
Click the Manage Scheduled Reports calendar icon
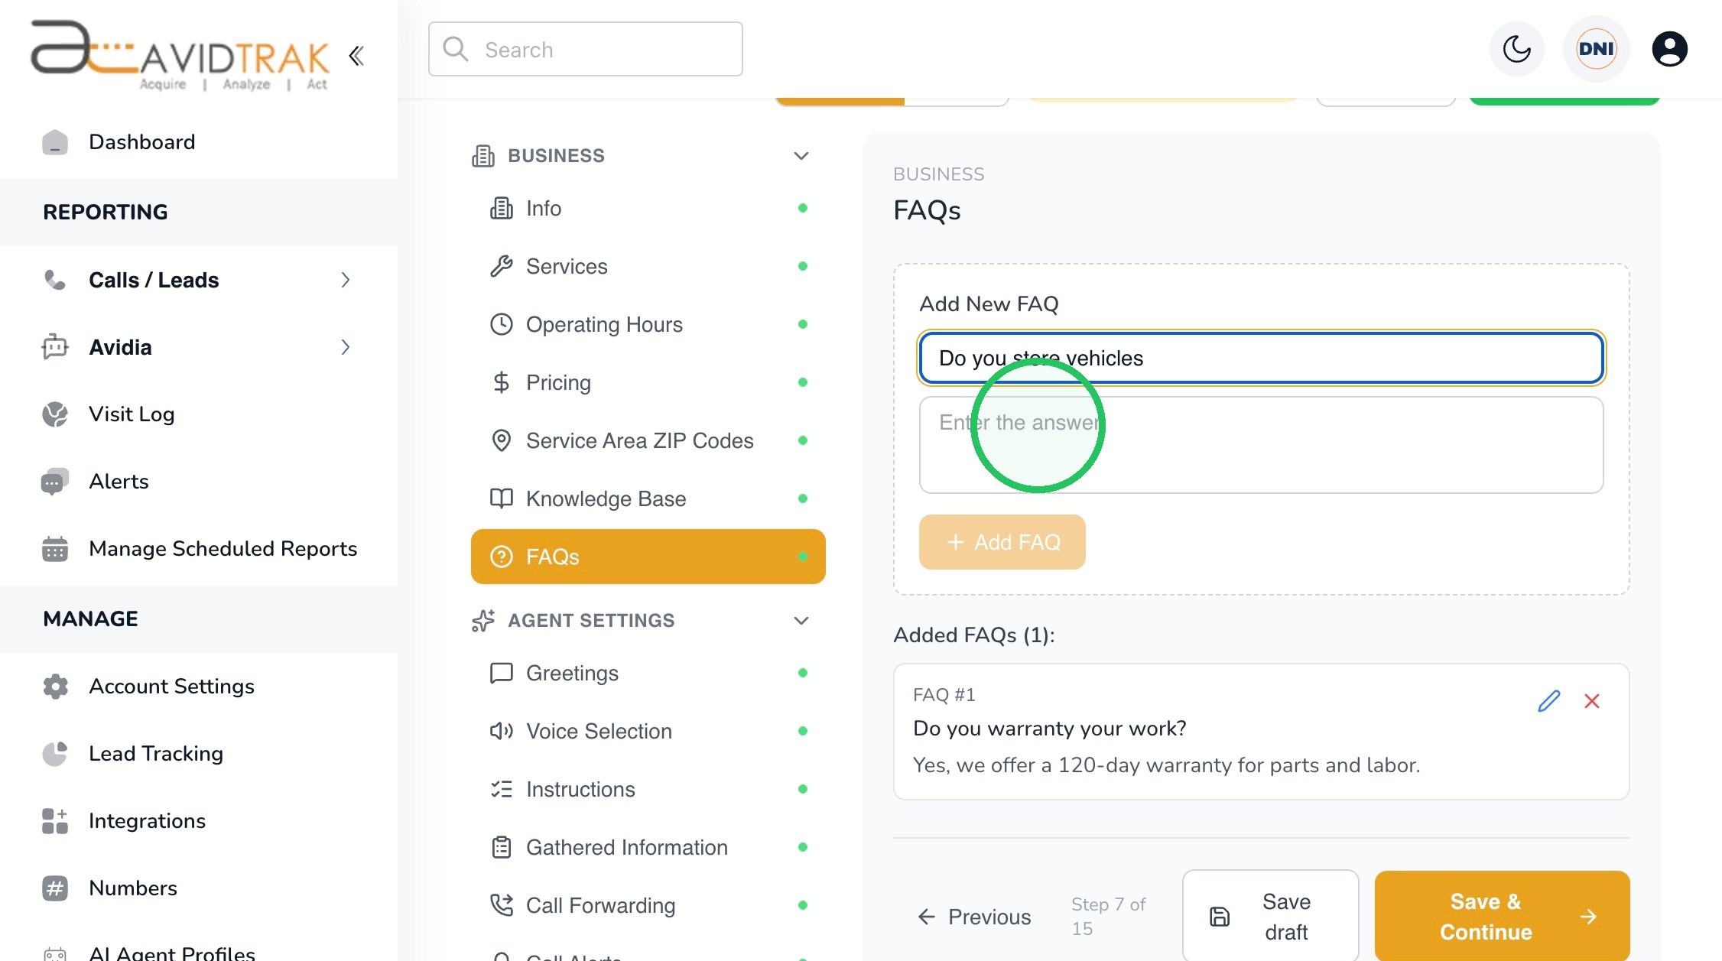(x=54, y=549)
